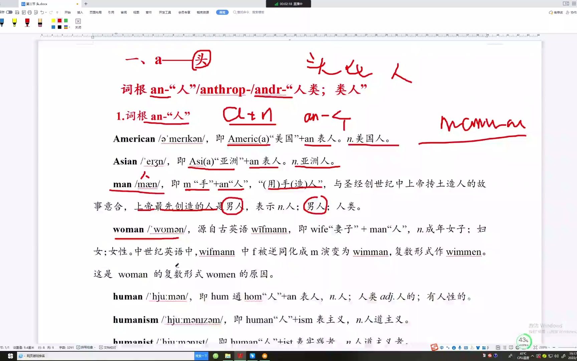Screen dimensions: 577x361
Task: Open Sogou toolbox grid icon
Action: coord(484,348)
